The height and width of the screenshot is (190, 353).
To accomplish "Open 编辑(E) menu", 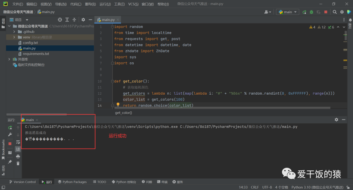I will click(x=31, y=4).
